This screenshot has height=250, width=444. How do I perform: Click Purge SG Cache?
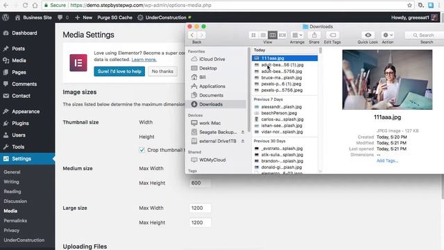[114, 17]
